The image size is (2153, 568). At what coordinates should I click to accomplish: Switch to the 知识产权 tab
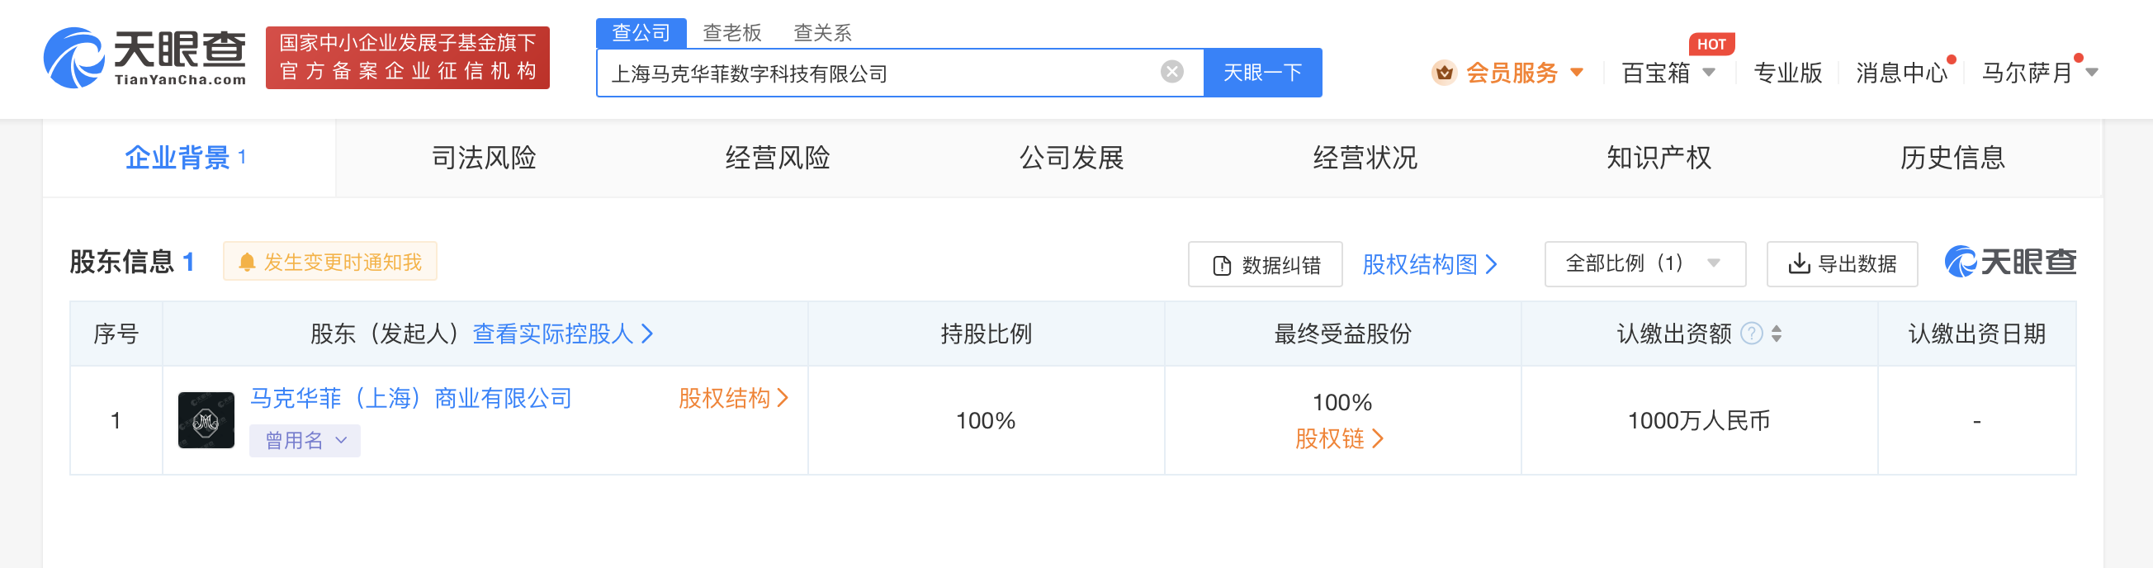(1659, 158)
